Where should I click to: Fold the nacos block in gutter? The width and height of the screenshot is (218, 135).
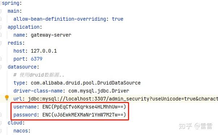1,131
